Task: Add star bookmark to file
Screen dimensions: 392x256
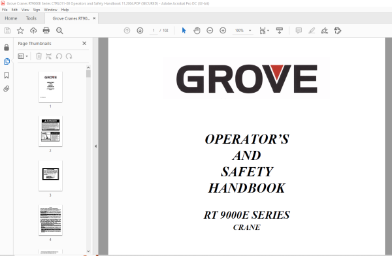Action: (20, 31)
